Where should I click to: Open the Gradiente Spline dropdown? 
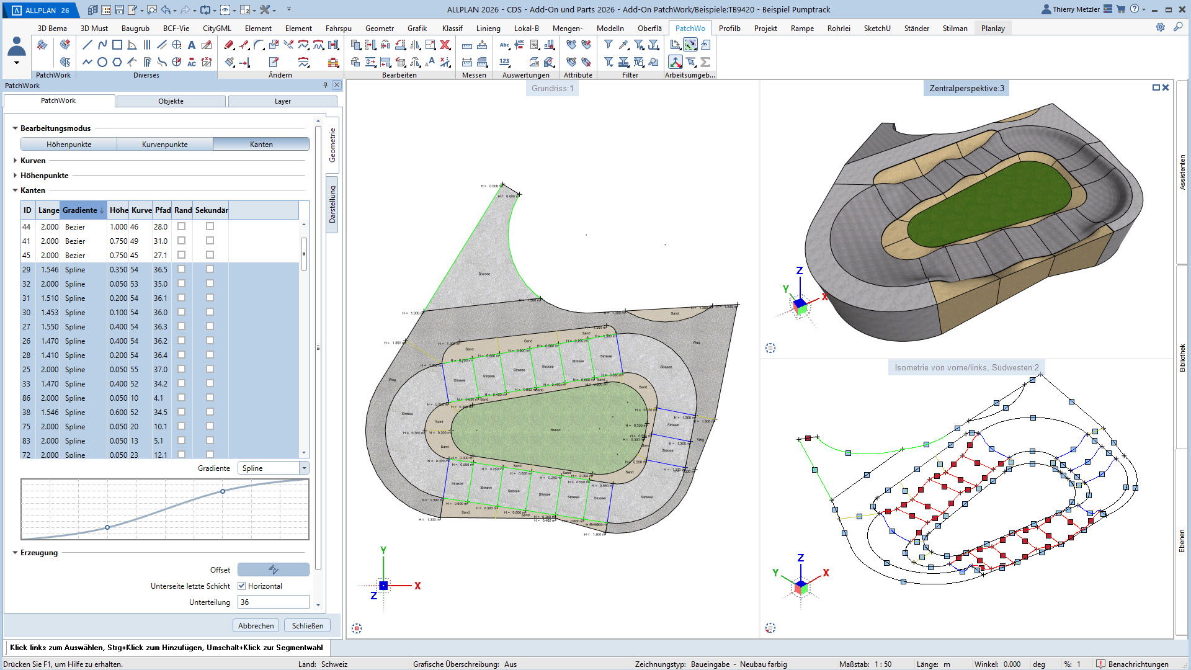[x=304, y=468]
